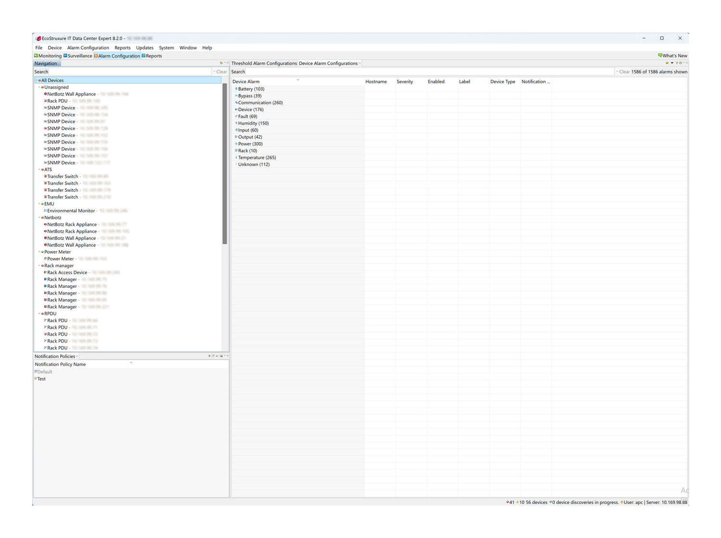Collapse the ATS group
Screen dimensions: 721x538
[x=39, y=170]
